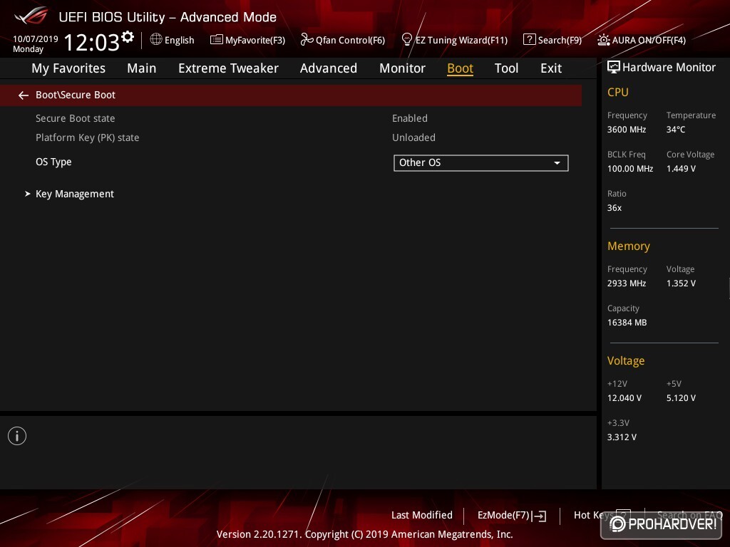Image resolution: width=730 pixels, height=547 pixels.
Task: Click +12V reading 12.040 V
Action: pyautogui.click(x=624, y=398)
